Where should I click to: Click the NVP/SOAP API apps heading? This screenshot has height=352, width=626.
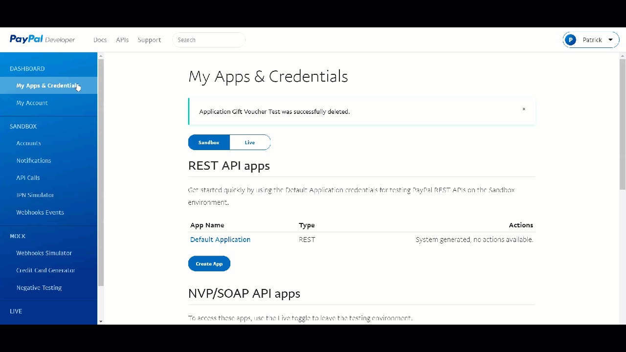click(244, 293)
